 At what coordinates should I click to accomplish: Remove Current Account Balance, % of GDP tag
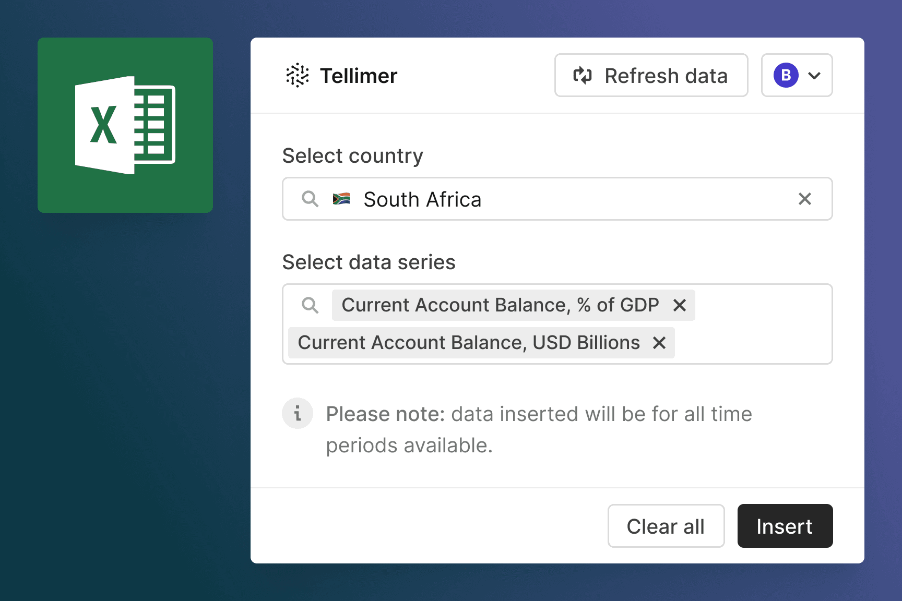click(x=680, y=305)
